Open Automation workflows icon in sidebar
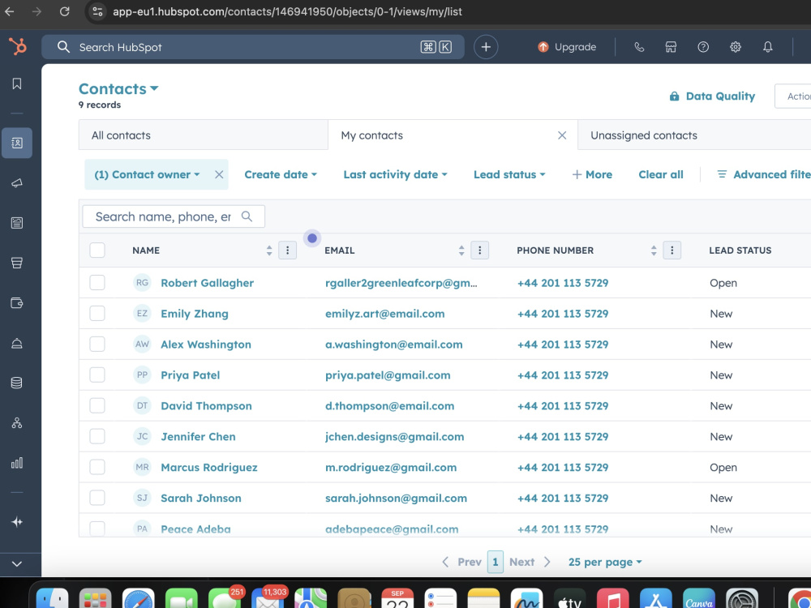Image resolution: width=811 pixels, height=608 pixels. tap(17, 423)
